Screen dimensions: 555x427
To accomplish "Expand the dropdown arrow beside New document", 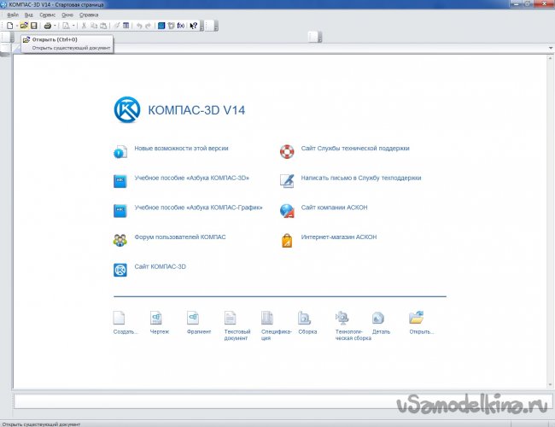I will click(15, 26).
